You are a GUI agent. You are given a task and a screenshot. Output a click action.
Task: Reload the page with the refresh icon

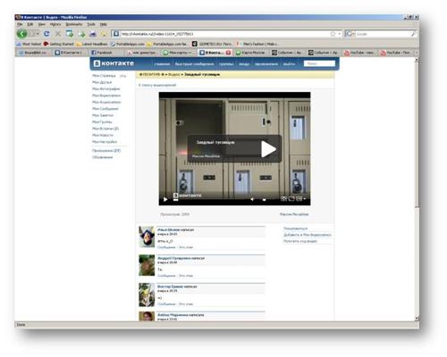pyautogui.click(x=46, y=34)
